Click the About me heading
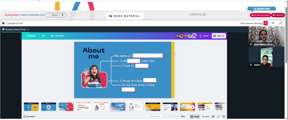288x120 pixels. point(94,53)
